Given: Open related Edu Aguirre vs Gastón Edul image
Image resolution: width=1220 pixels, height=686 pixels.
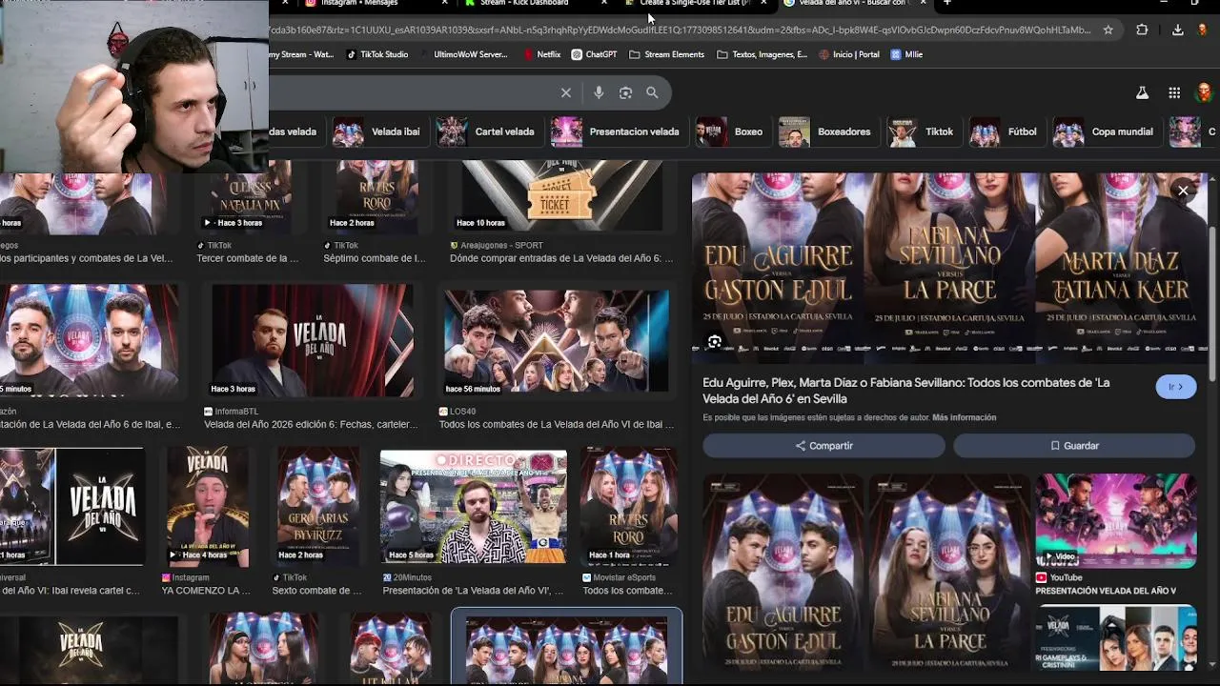Looking at the screenshot, I should (x=783, y=572).
